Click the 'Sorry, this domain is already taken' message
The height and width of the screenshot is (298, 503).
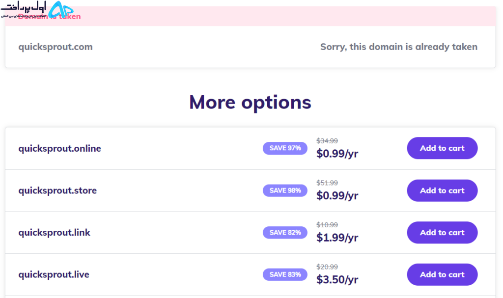tap(399, 47)
